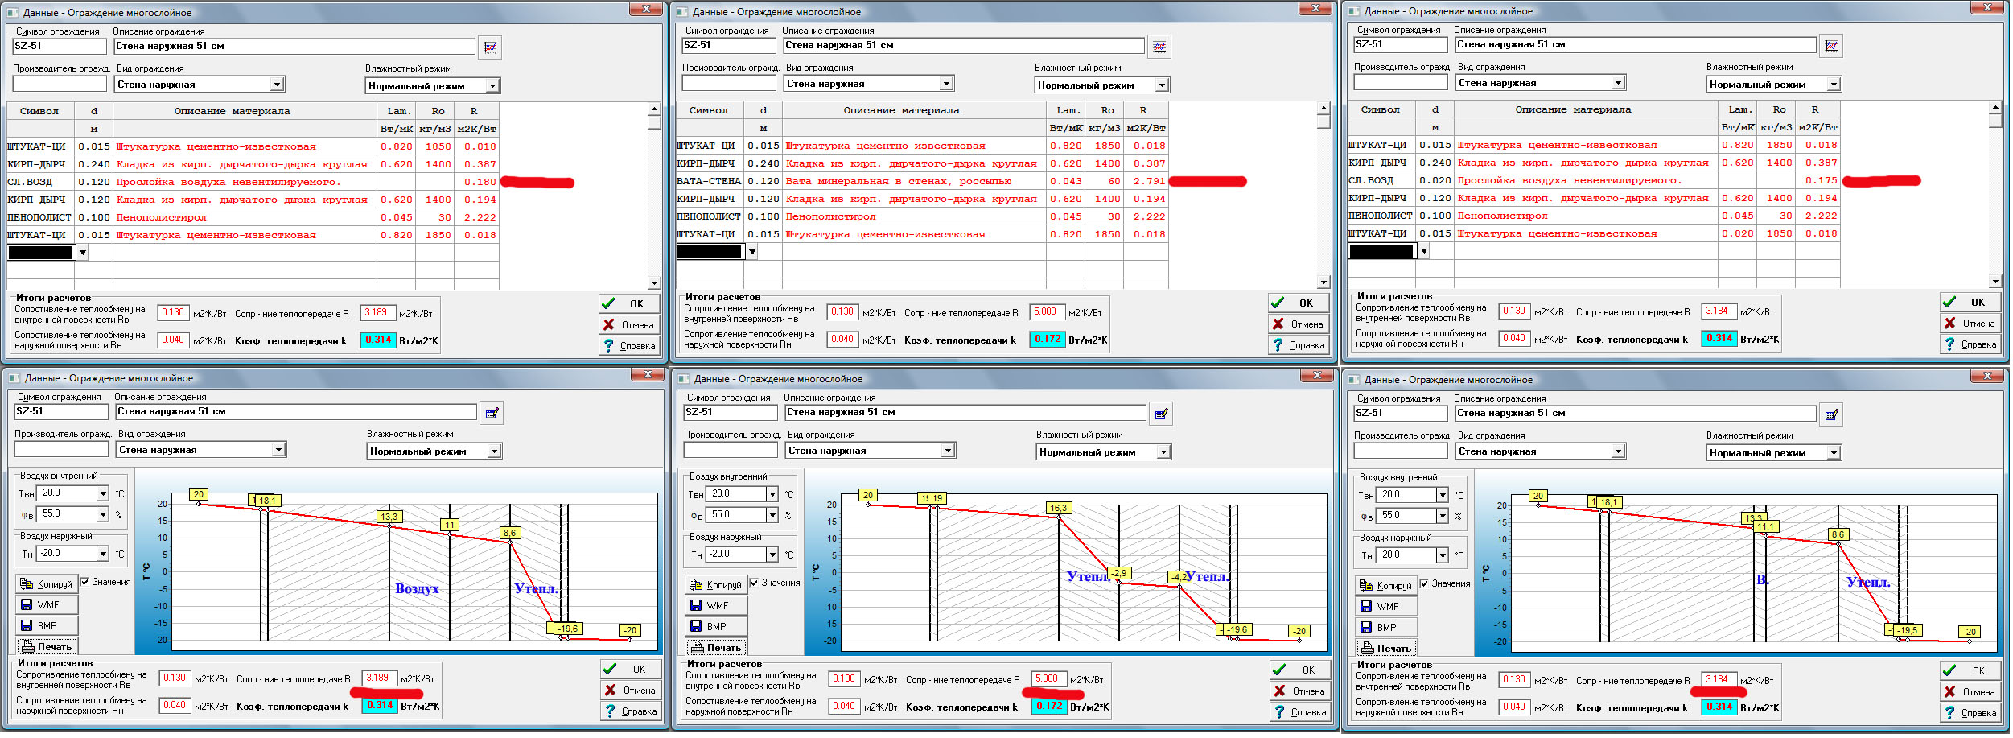This screenshot has width=2013, height=738.
Task: Click Описание ограждения field in table window R 5.800
Action: (x=963, y=46)
